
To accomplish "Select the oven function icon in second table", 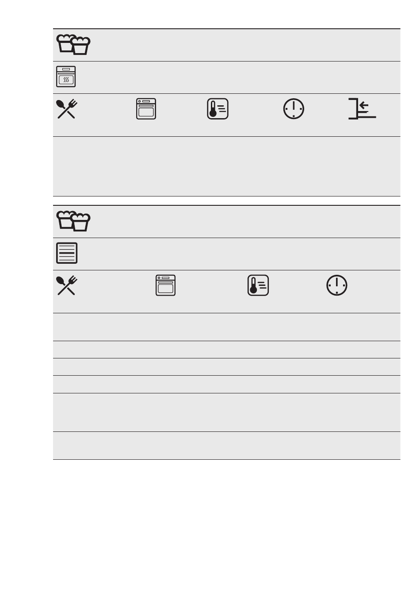I will tap(165, 285).
